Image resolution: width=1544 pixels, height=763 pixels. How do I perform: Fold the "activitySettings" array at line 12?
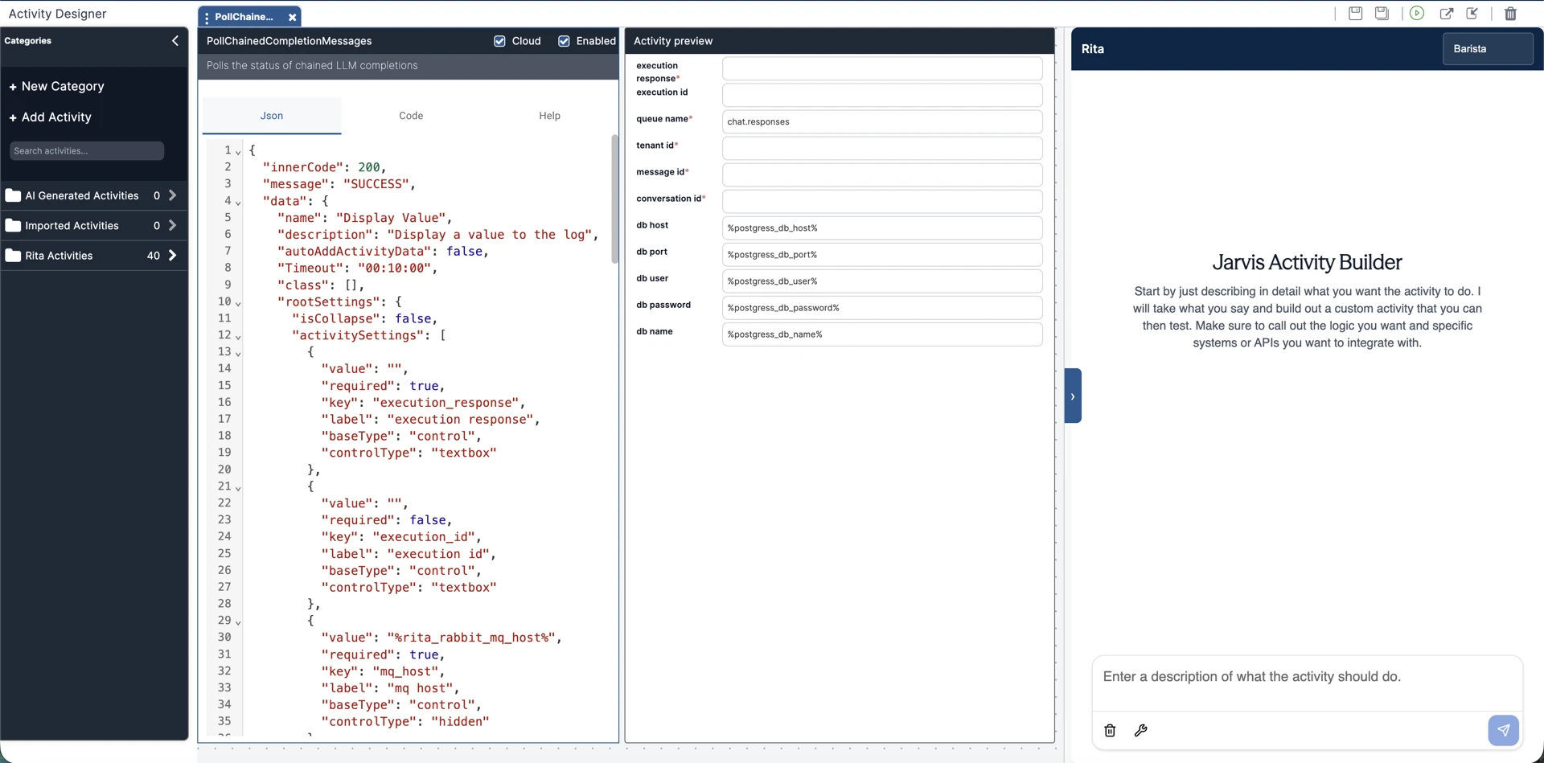[x=238, y=337]
